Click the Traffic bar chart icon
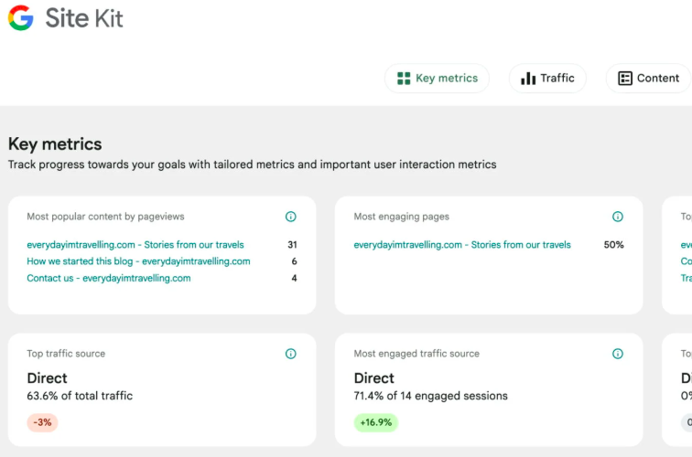The image size is (692, 457). pos(528,79)
